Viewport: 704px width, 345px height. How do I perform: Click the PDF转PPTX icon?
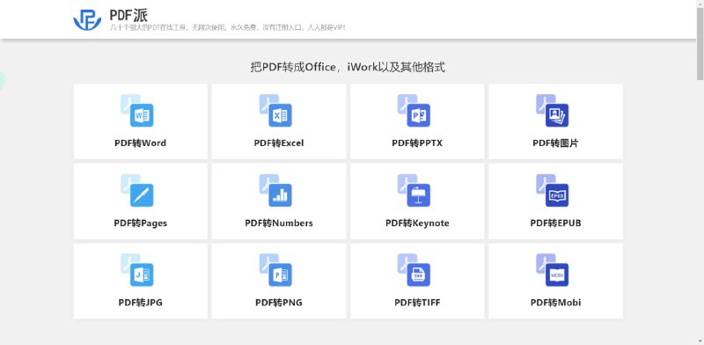pos(414,111)
